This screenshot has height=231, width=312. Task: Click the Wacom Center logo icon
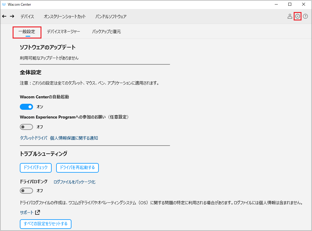[x=4, y=4]
